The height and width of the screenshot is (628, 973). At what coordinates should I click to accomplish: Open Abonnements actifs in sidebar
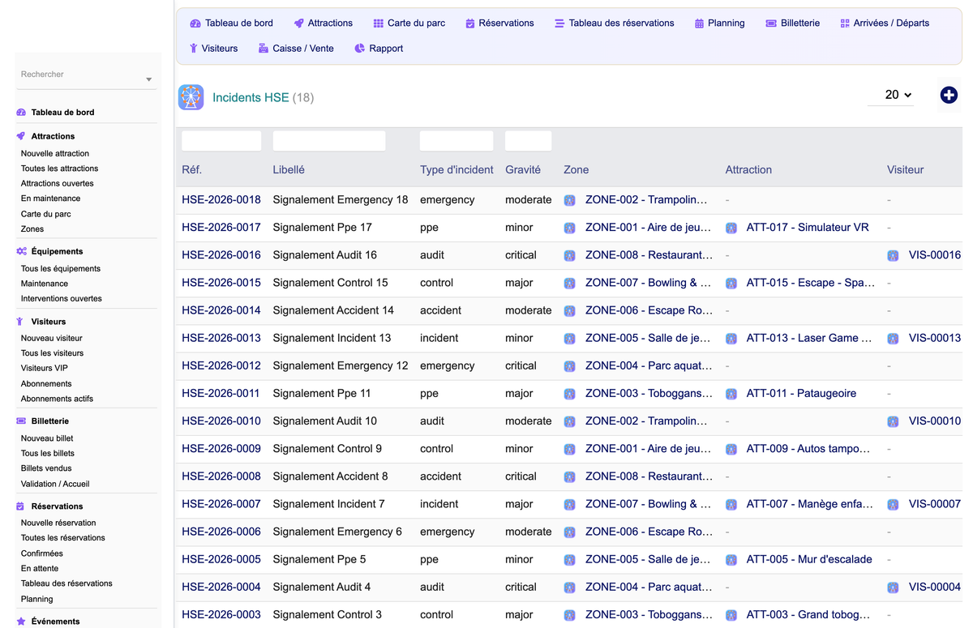click(57, 399)
